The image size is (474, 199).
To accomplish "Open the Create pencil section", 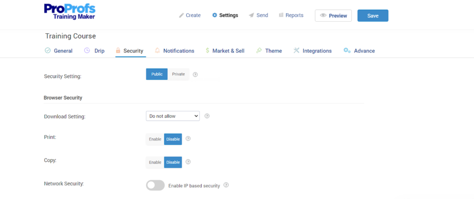I will pos(190,15).
